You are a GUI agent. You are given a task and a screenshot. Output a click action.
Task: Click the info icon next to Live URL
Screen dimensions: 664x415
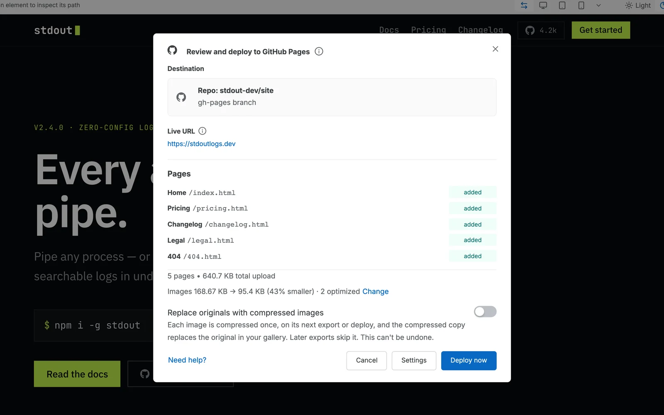[x=202, y=131]
